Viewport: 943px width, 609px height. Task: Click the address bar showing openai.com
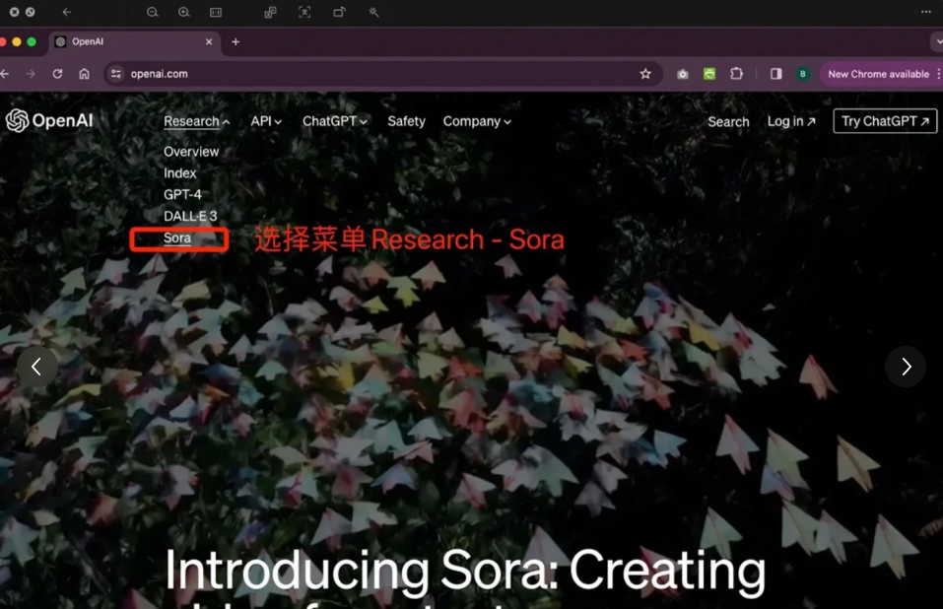point(382,73)
